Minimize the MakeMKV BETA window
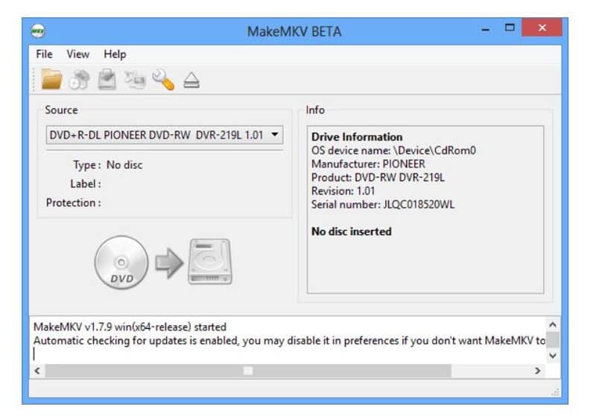 tap(486, 28)
